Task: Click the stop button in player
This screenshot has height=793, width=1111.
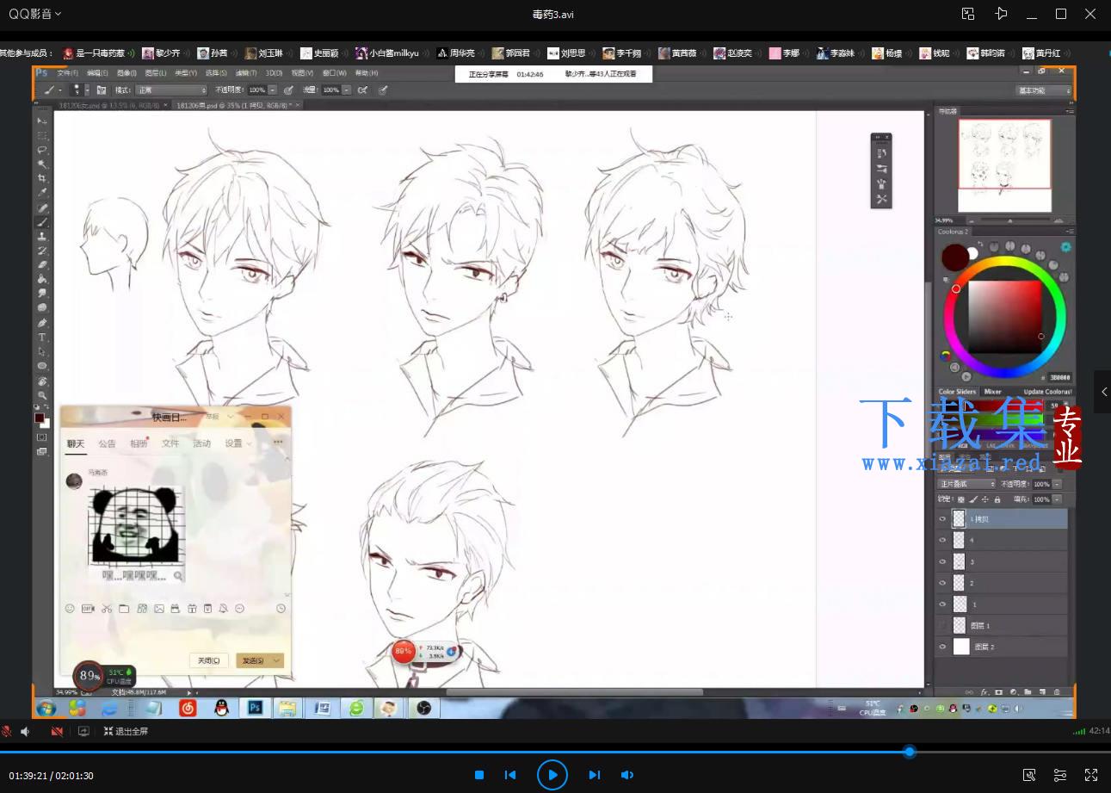Action: tap(479, 775)
